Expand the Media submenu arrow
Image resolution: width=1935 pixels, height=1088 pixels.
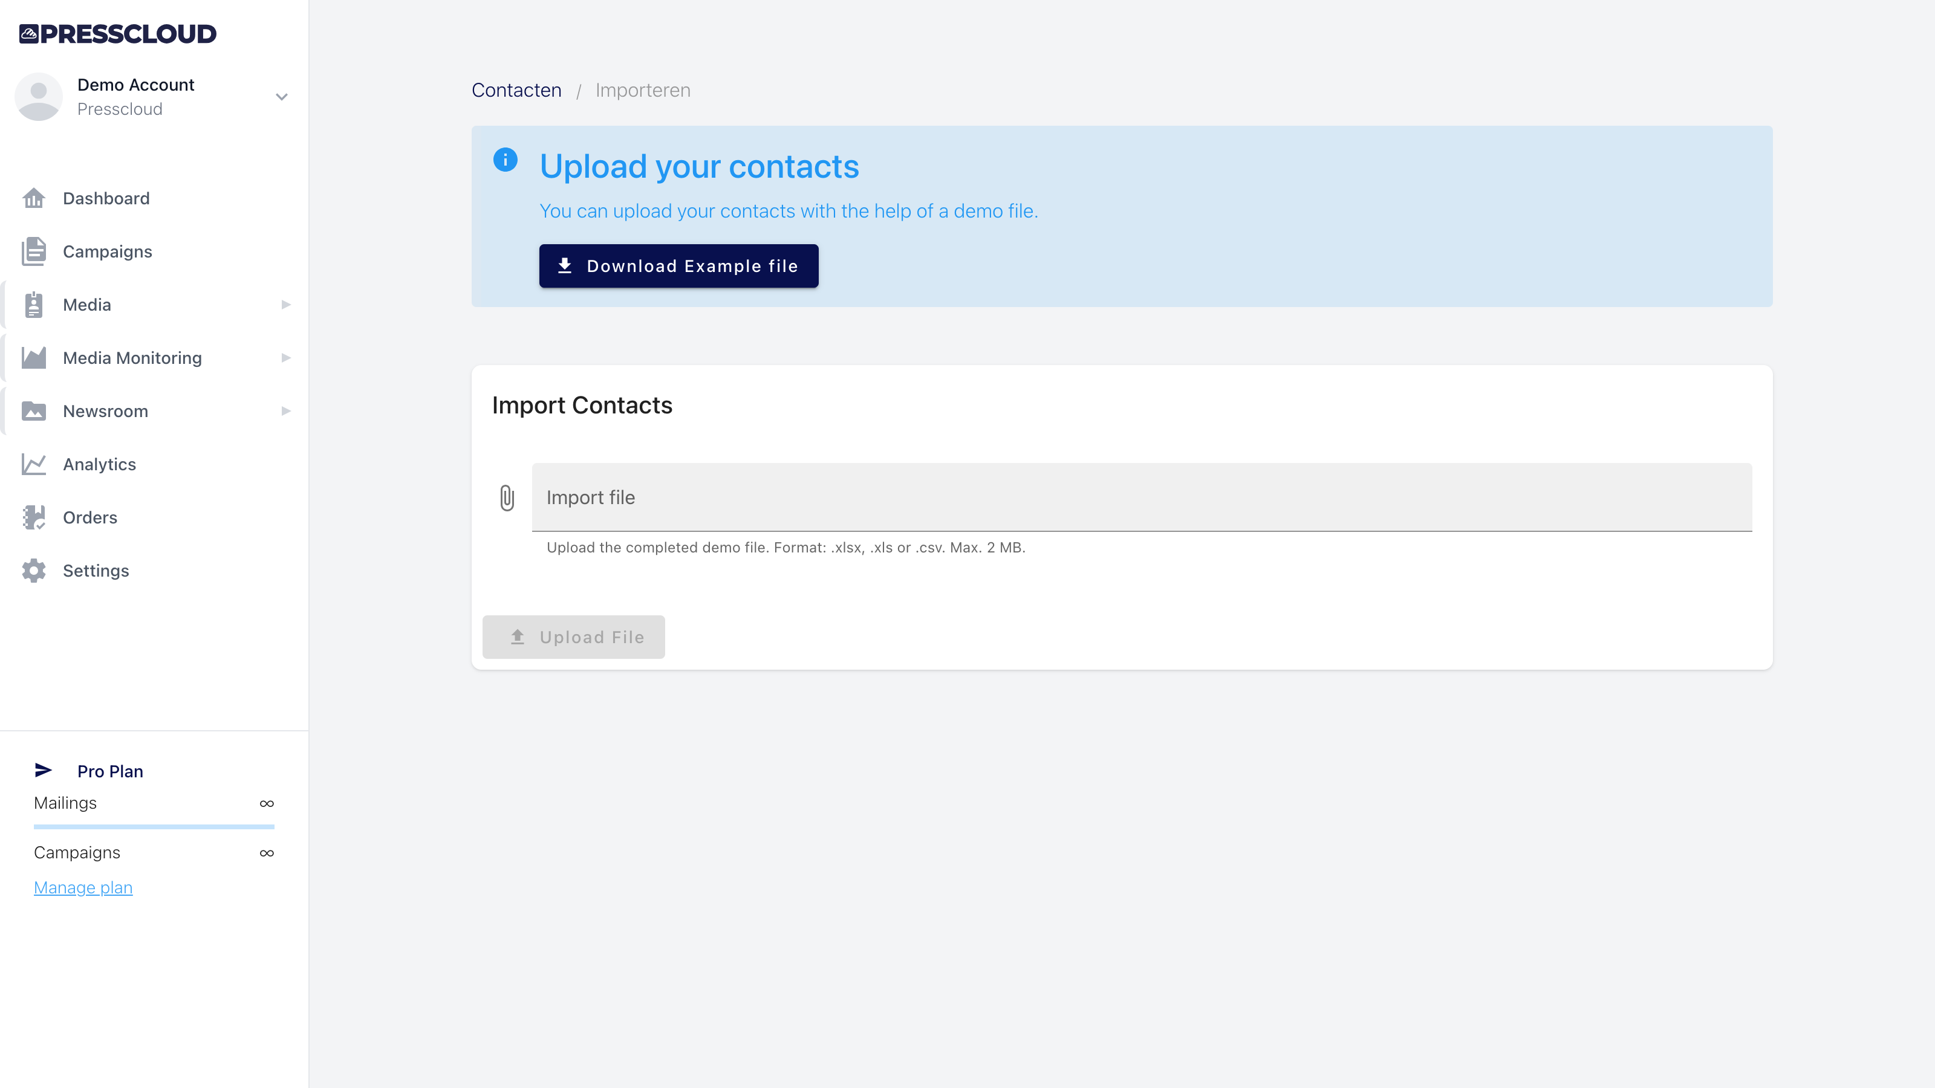(286, 305)
